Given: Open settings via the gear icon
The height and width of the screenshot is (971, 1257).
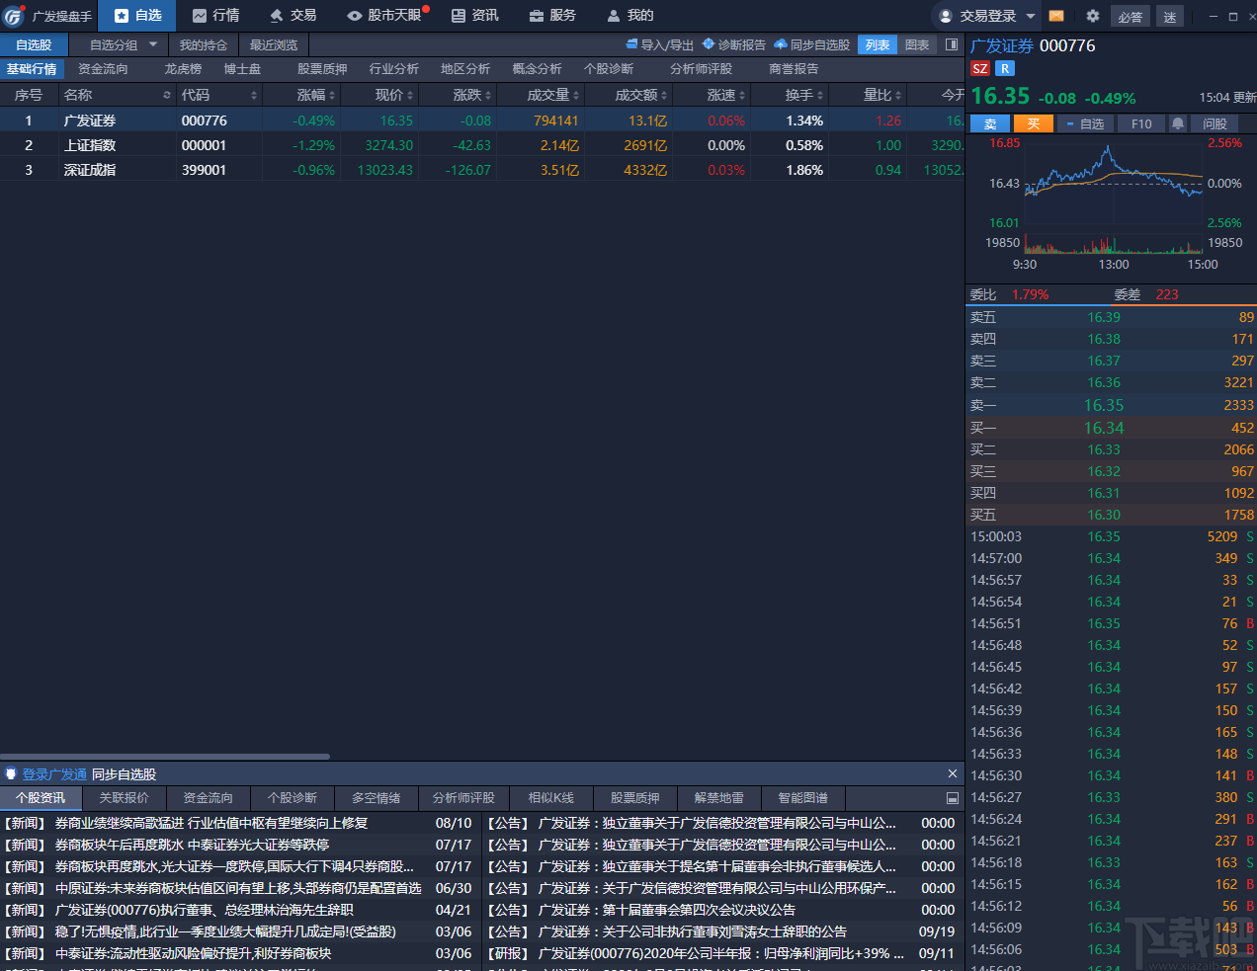Looking at the screenshot, I should click(x=1092, y=16).
